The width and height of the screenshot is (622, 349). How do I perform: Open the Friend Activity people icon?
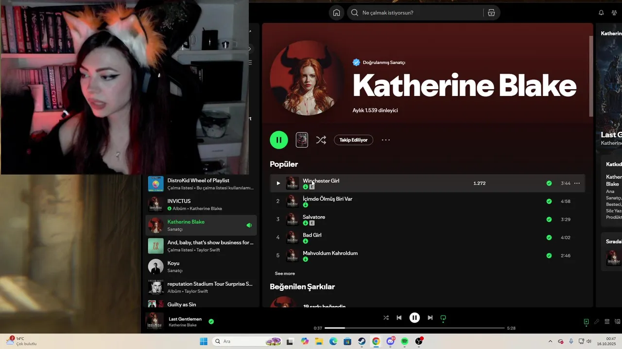614,13
